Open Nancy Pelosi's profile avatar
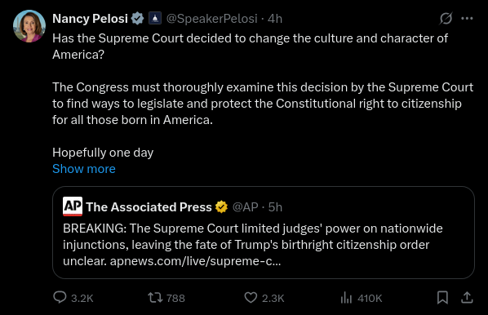Viewport: 488px width, 315px height. [x=29, y=26]
